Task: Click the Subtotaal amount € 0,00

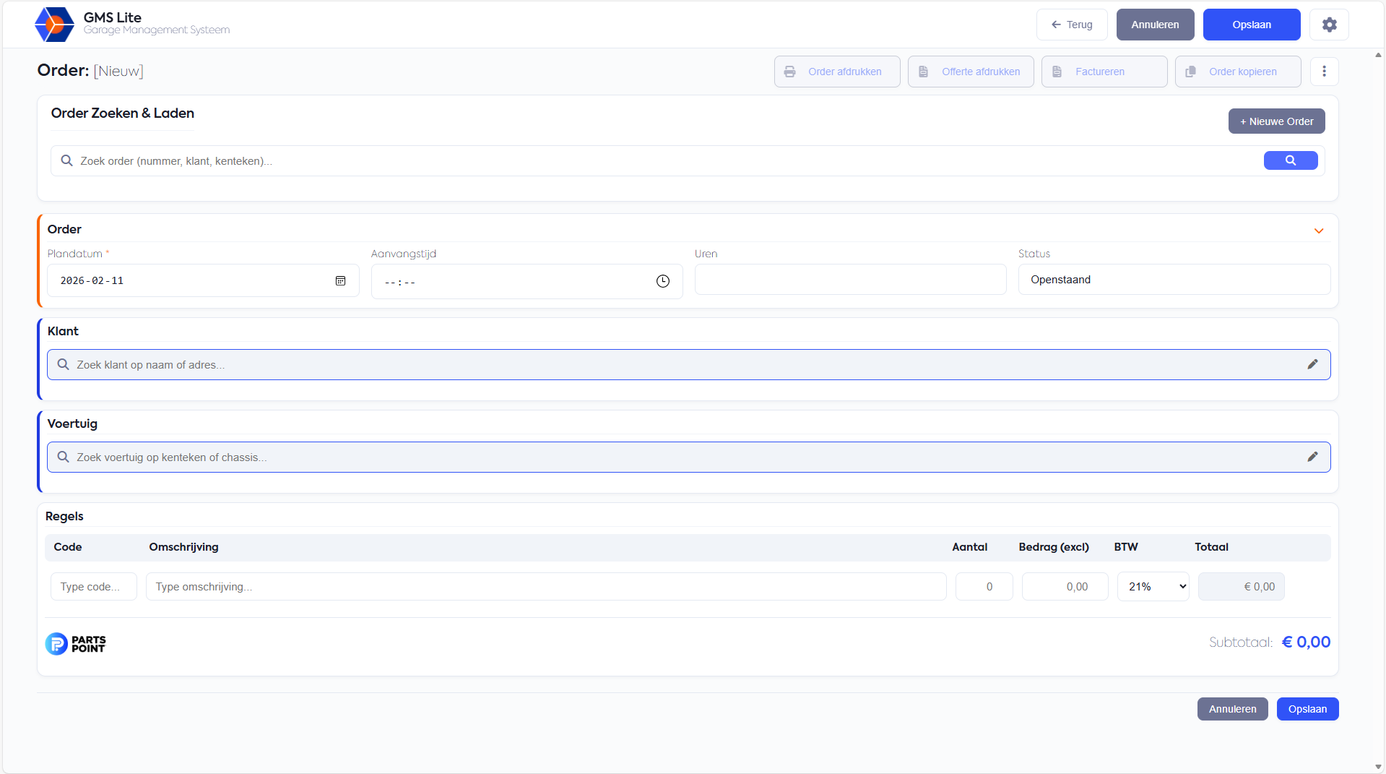Action: [x=1306, y=642]
